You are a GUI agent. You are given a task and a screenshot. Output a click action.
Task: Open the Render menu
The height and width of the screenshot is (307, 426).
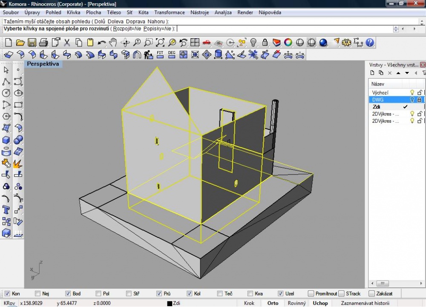(x=245, y=12)
